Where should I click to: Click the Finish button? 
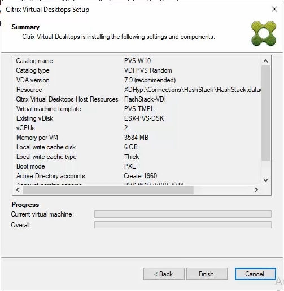click(207, 274)
